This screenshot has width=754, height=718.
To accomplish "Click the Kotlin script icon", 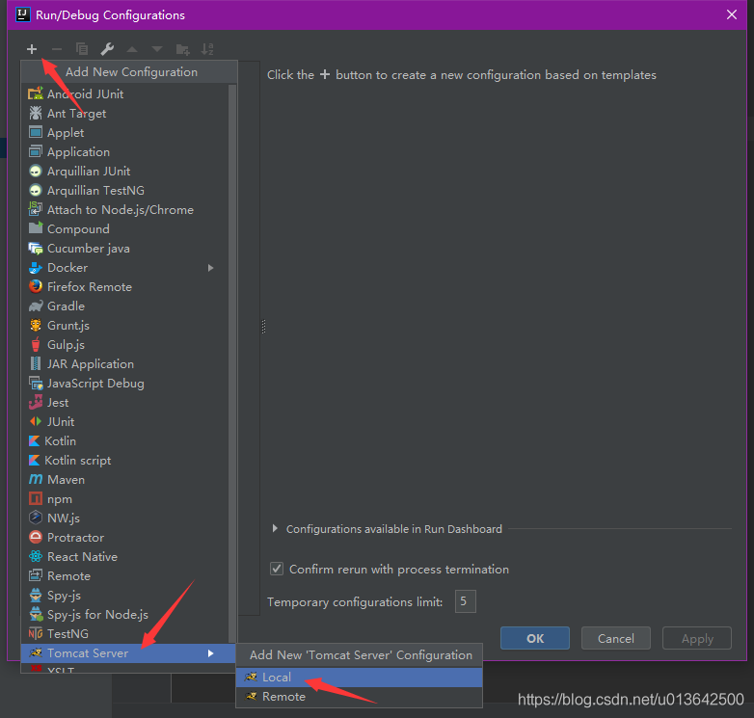I will pyautogui.click(x=34, y=460).
